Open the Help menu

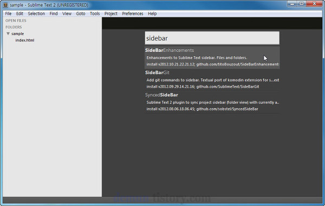click(x=152, y=14)
